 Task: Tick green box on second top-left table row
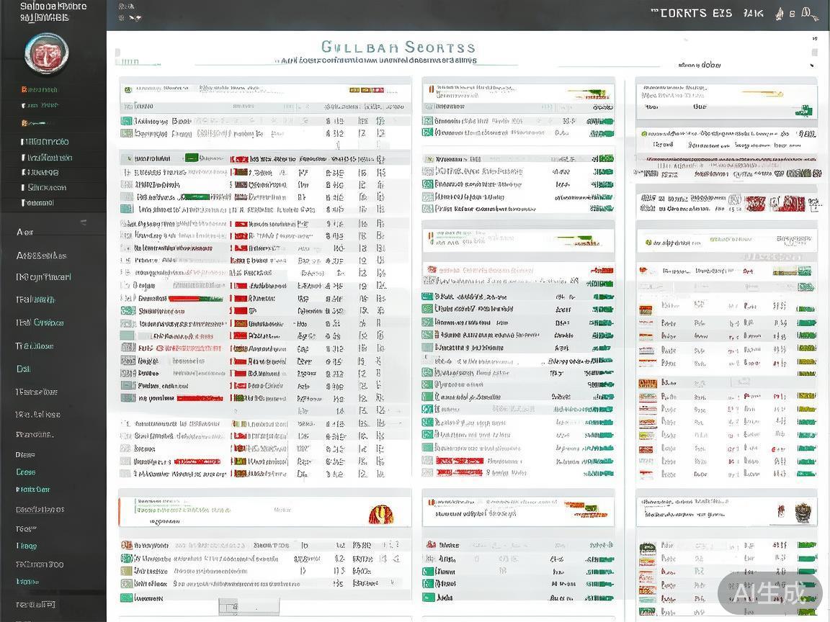127,134
